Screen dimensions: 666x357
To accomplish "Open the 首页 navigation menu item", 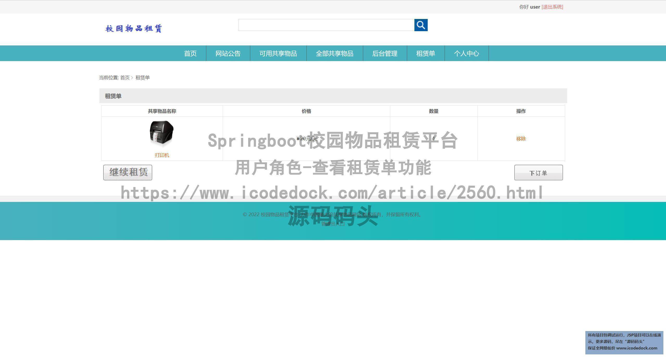I will pyautogui.click(x=190, y=54).
